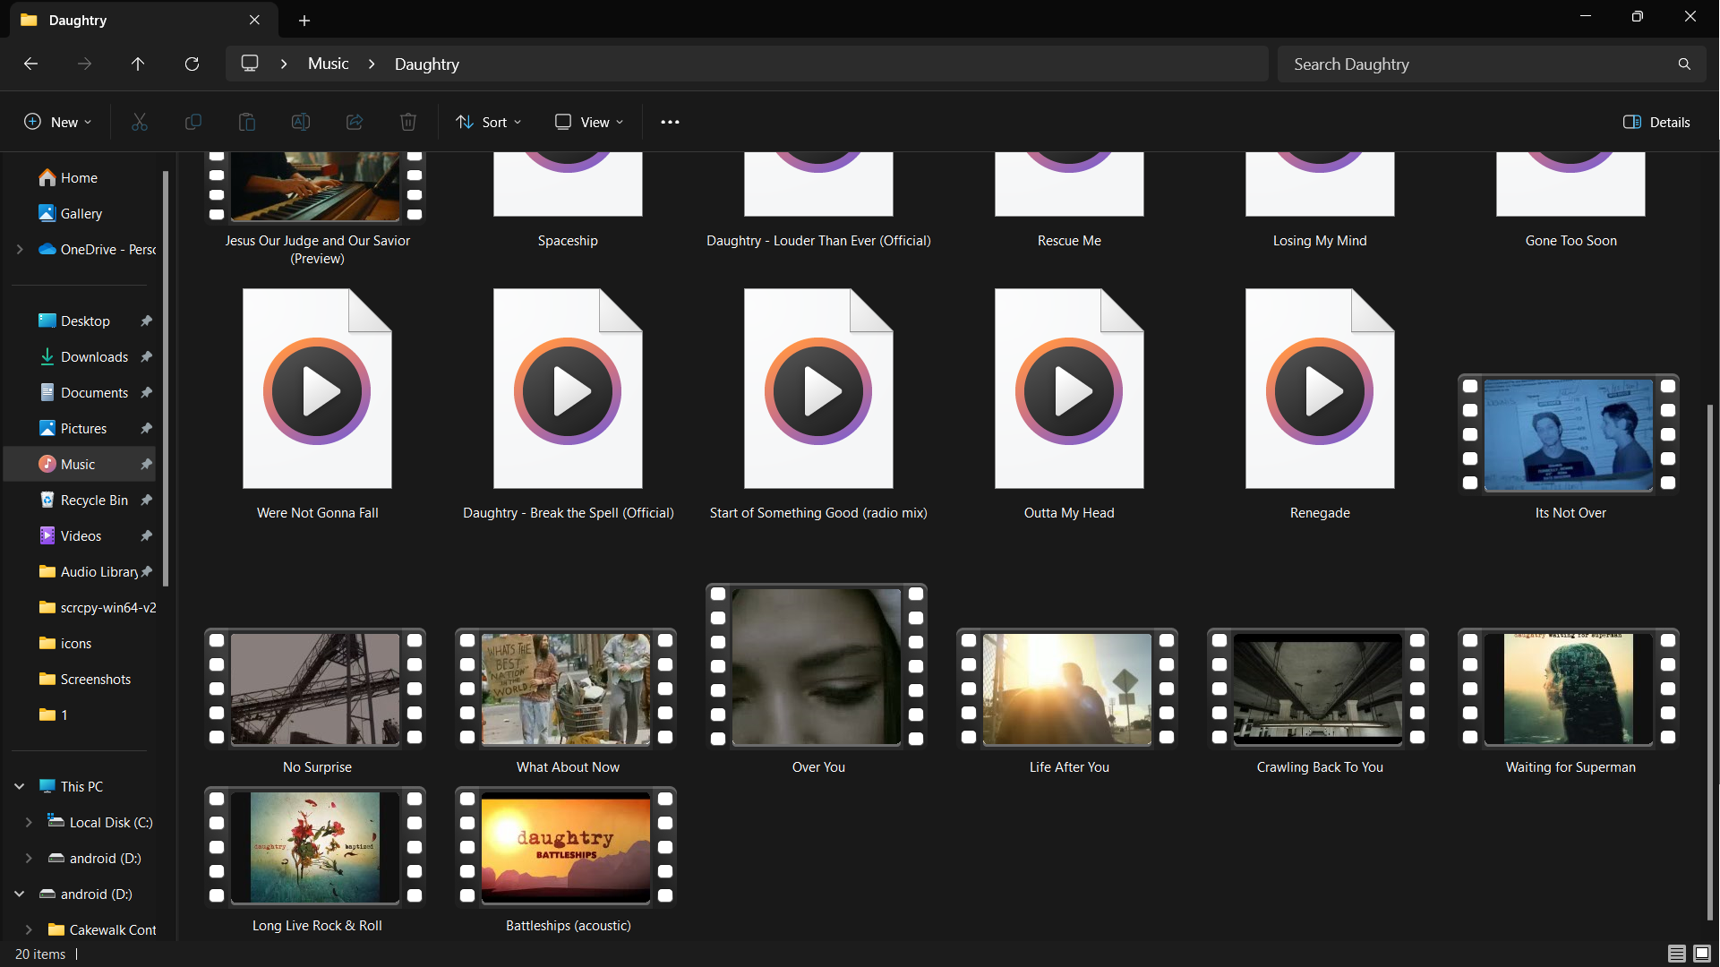1720x967 pixels.
Task: Close the Daughtry tab
Action: click(254, 20)
